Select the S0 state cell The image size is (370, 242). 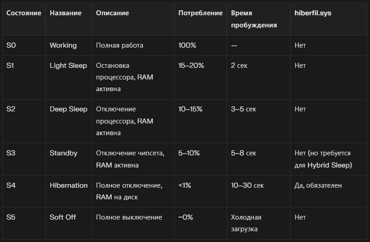(11, 45)
